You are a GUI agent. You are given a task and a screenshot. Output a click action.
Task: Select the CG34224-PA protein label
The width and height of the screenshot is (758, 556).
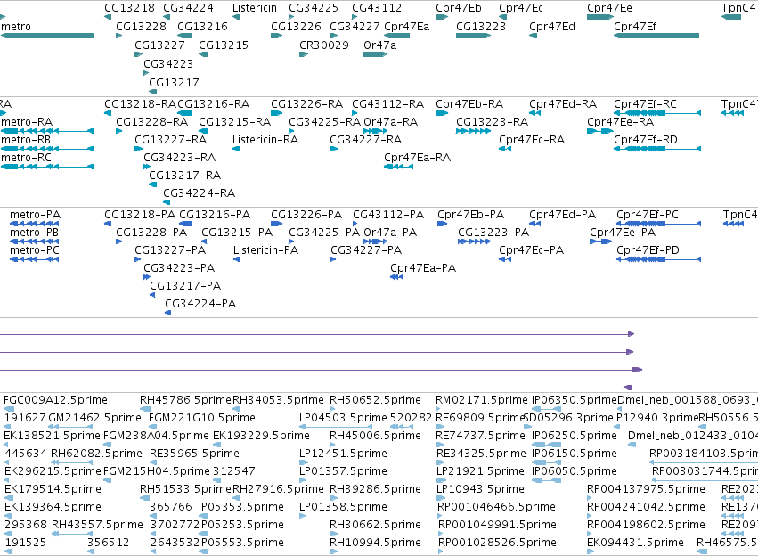(200, 304)
